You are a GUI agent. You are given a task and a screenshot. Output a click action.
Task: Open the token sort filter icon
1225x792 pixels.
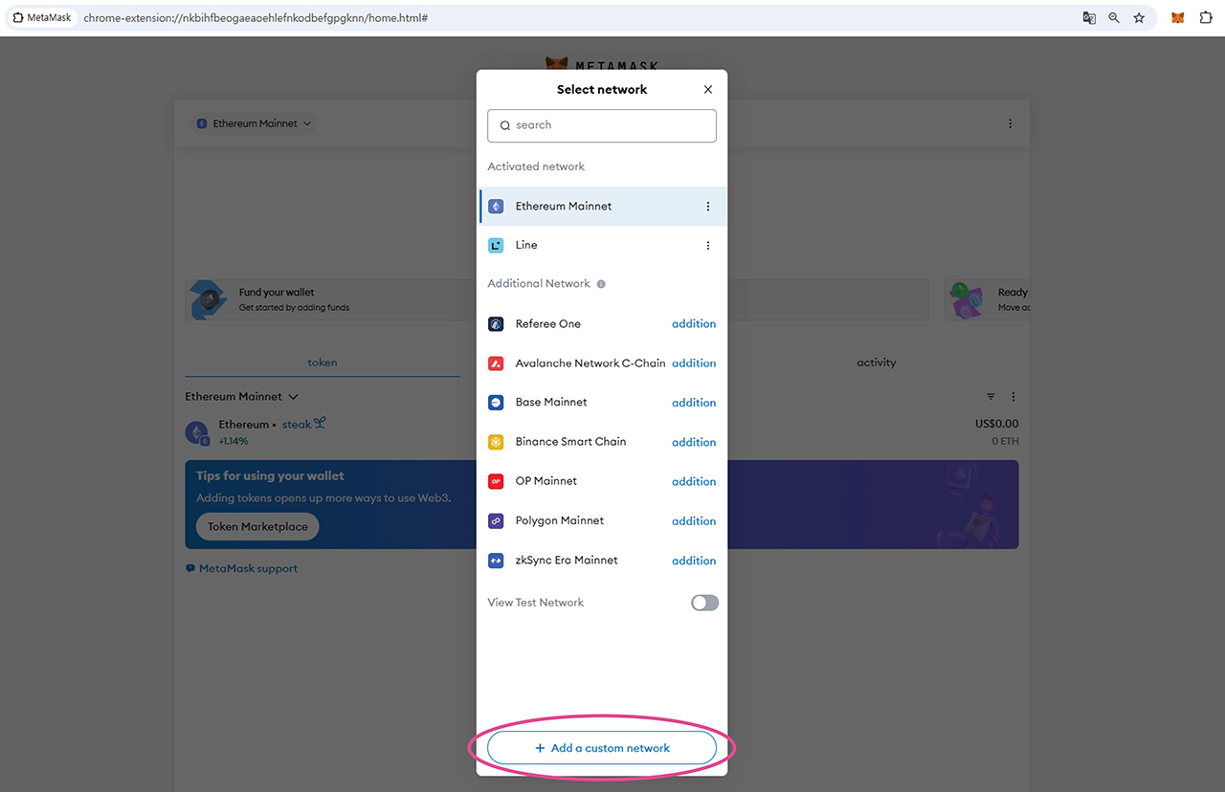[991, 397]
